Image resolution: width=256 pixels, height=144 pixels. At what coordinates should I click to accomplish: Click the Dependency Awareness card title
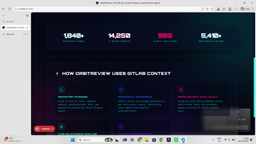tap(135, 97)
